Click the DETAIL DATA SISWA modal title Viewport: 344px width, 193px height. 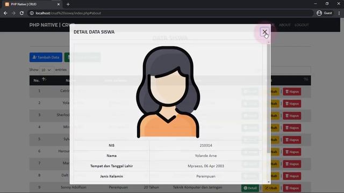pos(94,32)
